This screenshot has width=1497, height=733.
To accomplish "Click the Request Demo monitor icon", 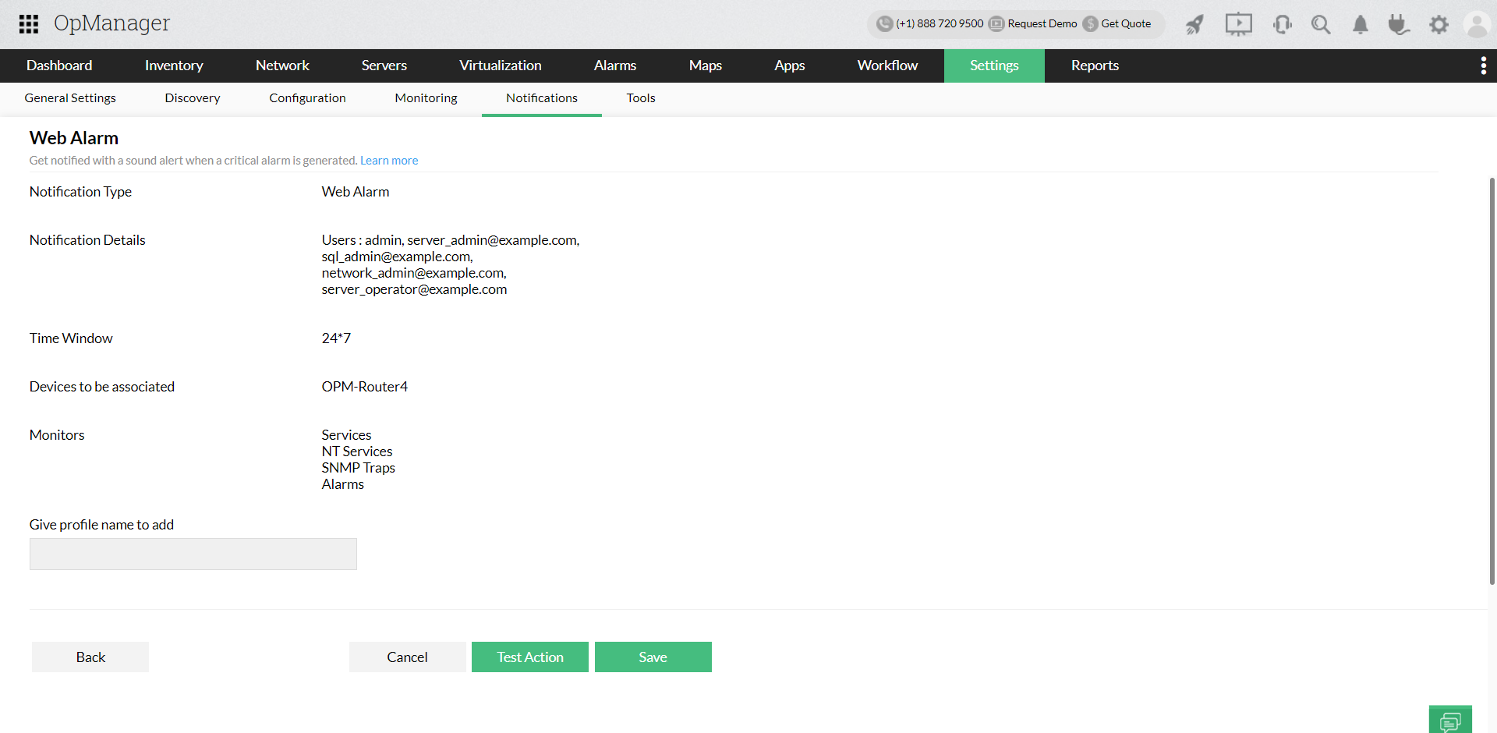I will click(x=996, y=23).
